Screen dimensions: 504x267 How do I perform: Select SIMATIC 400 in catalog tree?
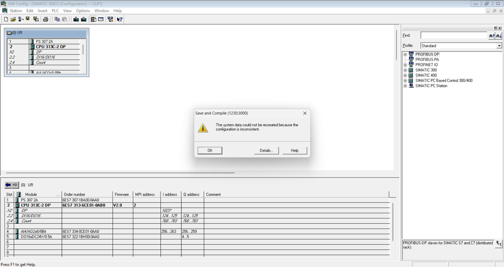tap(426, 75)
